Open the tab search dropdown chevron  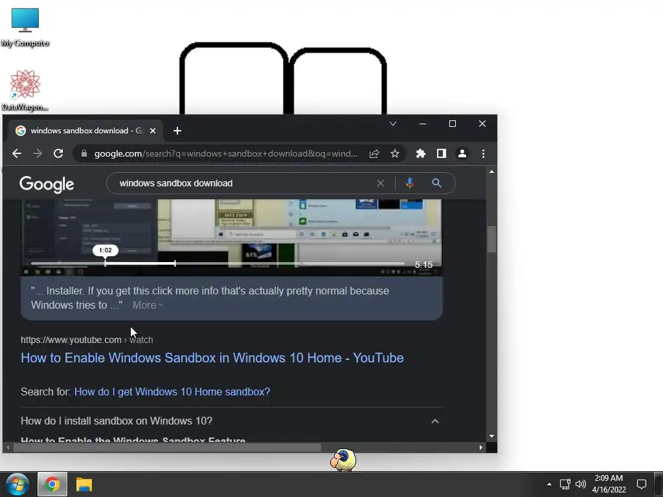click(393, 124)
